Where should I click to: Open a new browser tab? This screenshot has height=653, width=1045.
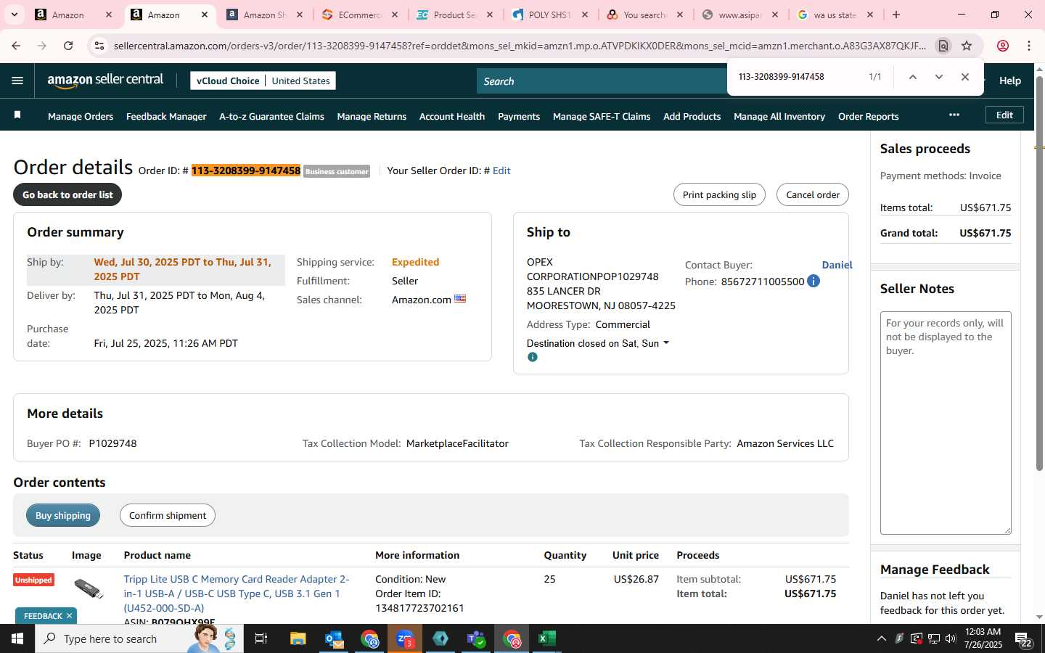coord(896,15)
